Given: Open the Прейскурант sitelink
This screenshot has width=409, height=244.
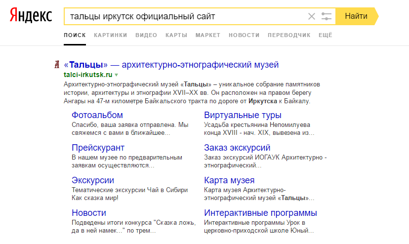Looking at the screenshot, I should (x=98, y=148).
